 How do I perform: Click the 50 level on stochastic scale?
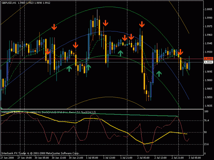(205, 132)
